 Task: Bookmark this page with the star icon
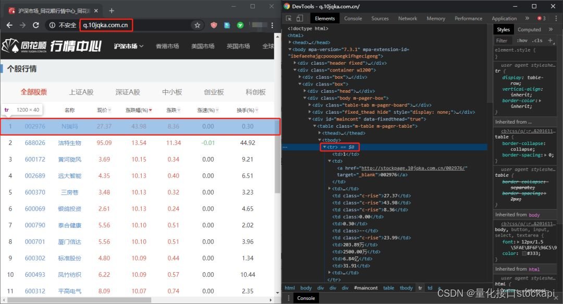click(x=197, y=25)
